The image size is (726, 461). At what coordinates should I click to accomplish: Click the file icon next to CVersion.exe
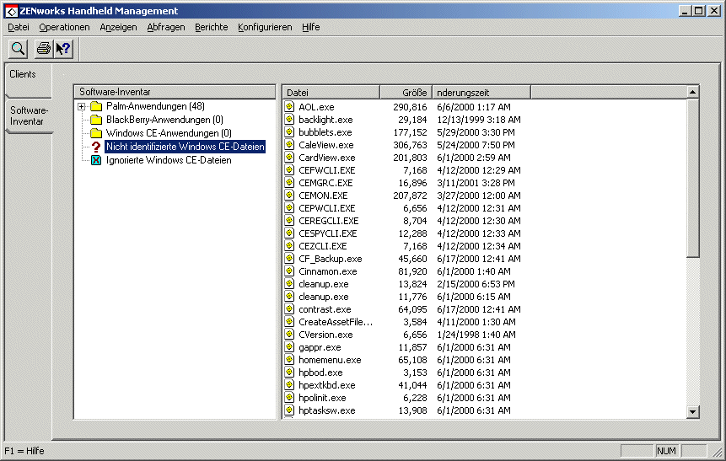coord(289,335)
